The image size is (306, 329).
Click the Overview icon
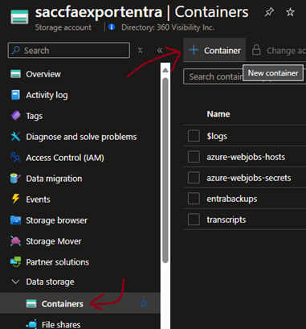click(15, 74)
